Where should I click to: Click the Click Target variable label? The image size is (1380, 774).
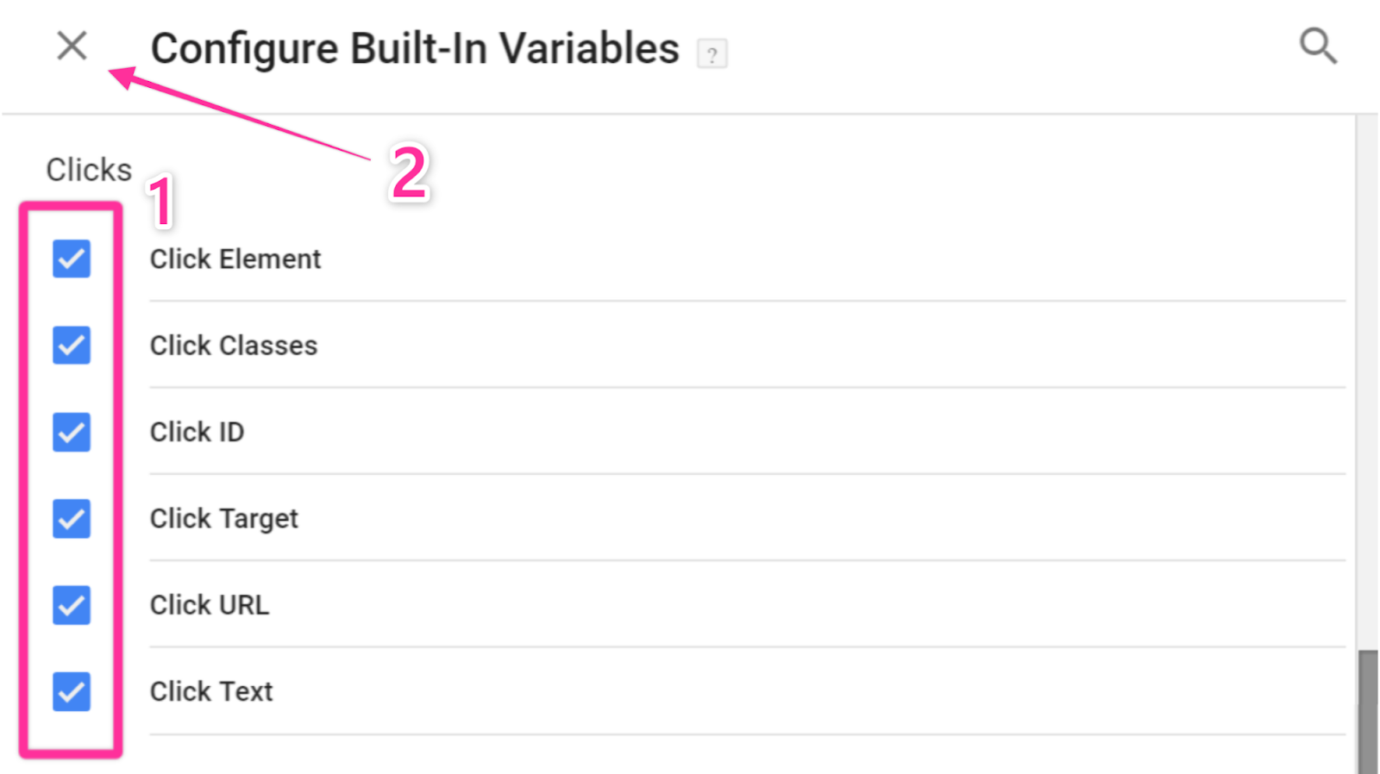[223, 519]
